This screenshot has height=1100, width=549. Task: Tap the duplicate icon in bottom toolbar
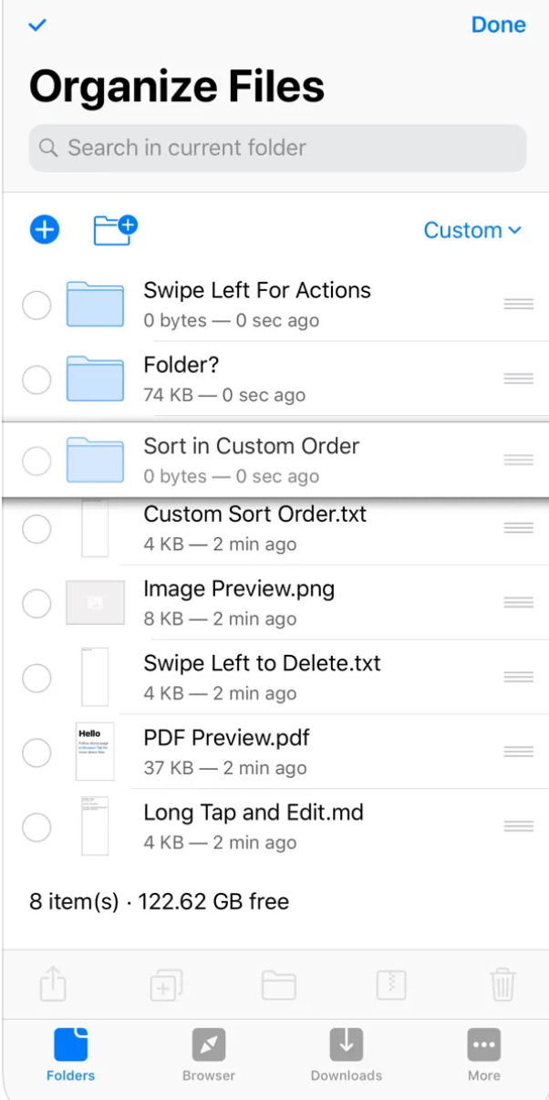[166, 985]
